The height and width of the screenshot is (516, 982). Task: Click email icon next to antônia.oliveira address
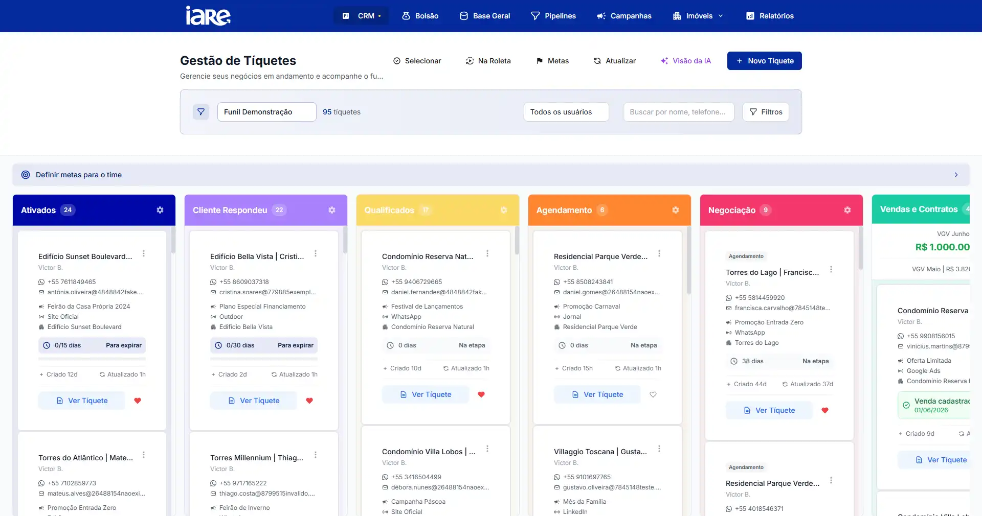point(41,292)
